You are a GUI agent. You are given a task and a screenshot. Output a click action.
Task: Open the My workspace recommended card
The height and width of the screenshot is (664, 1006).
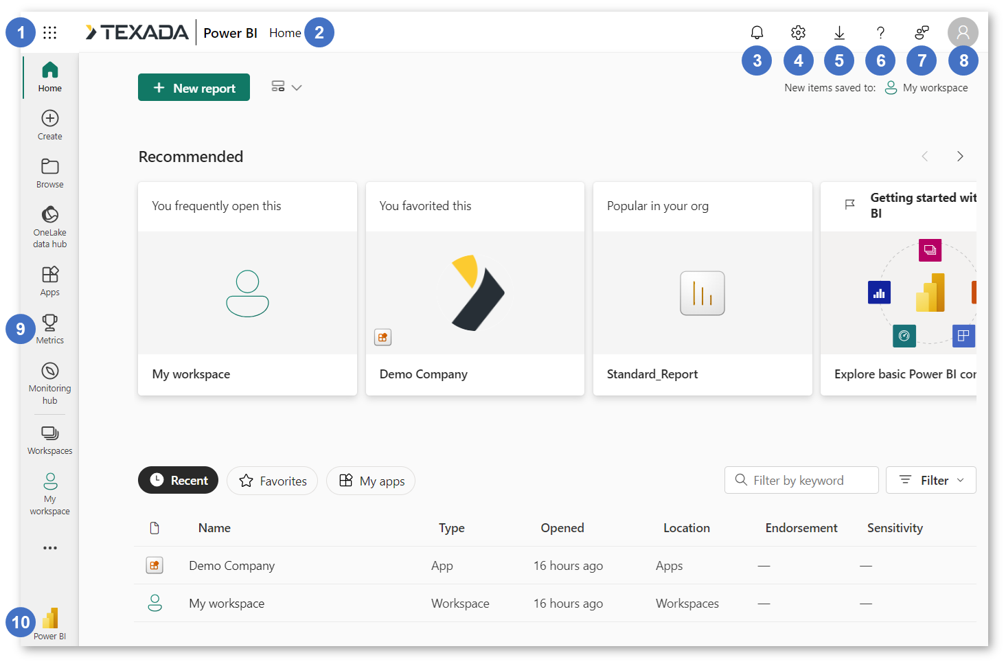[x=247, y=288]
